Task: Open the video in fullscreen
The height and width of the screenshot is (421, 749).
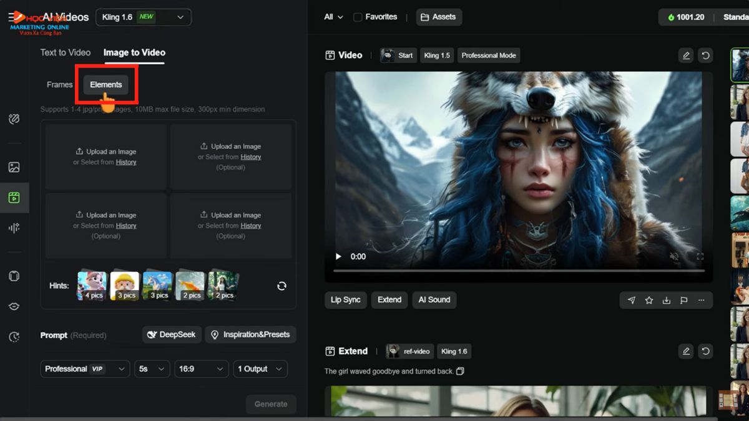Action: [700, 256]
